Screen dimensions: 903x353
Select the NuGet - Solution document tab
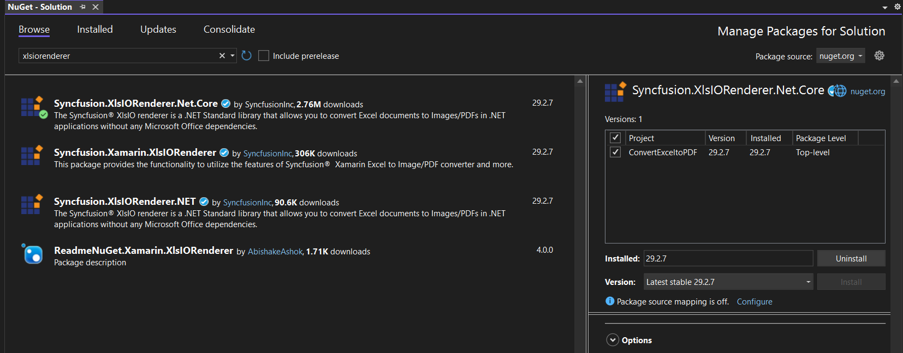click(40, 7)
